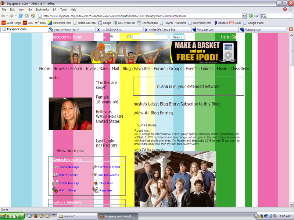The width and height of the screenshot is (294, 220).
Task: Expand hidden system tray icons
Action: tap(256, 216)
